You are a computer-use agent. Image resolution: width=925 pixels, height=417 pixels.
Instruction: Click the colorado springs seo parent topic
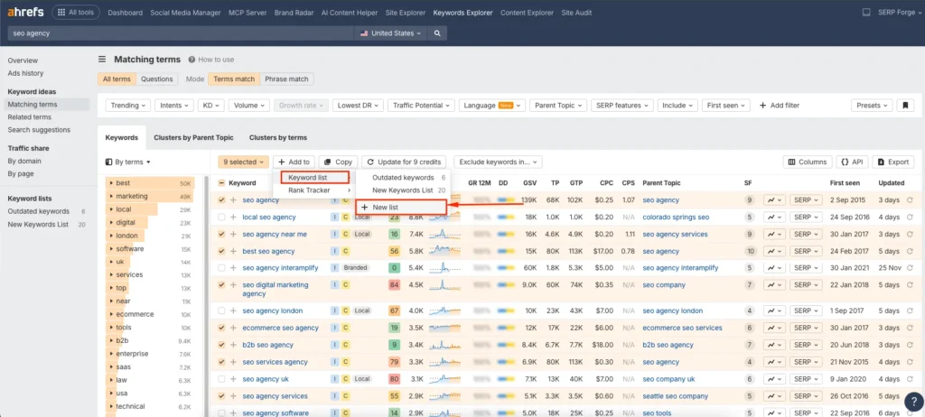coord(676,217)
